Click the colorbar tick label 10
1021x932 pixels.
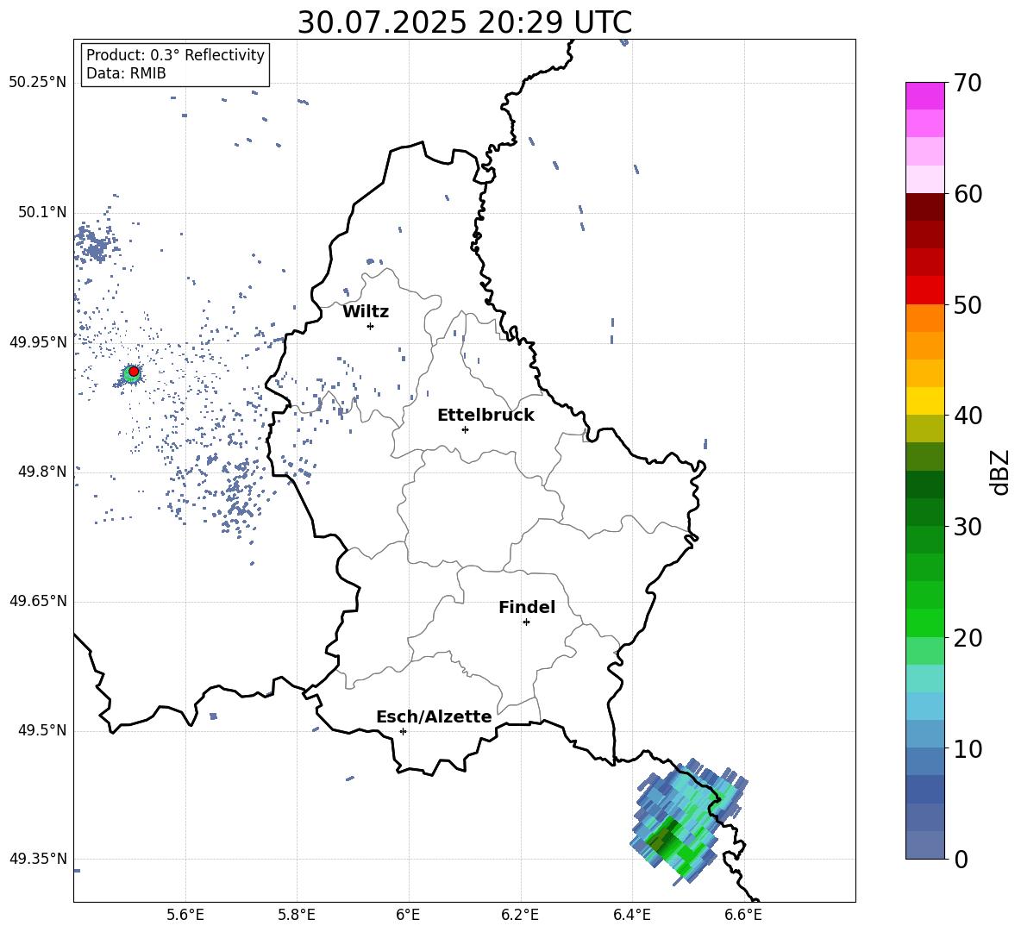click(x=968, y=748)
